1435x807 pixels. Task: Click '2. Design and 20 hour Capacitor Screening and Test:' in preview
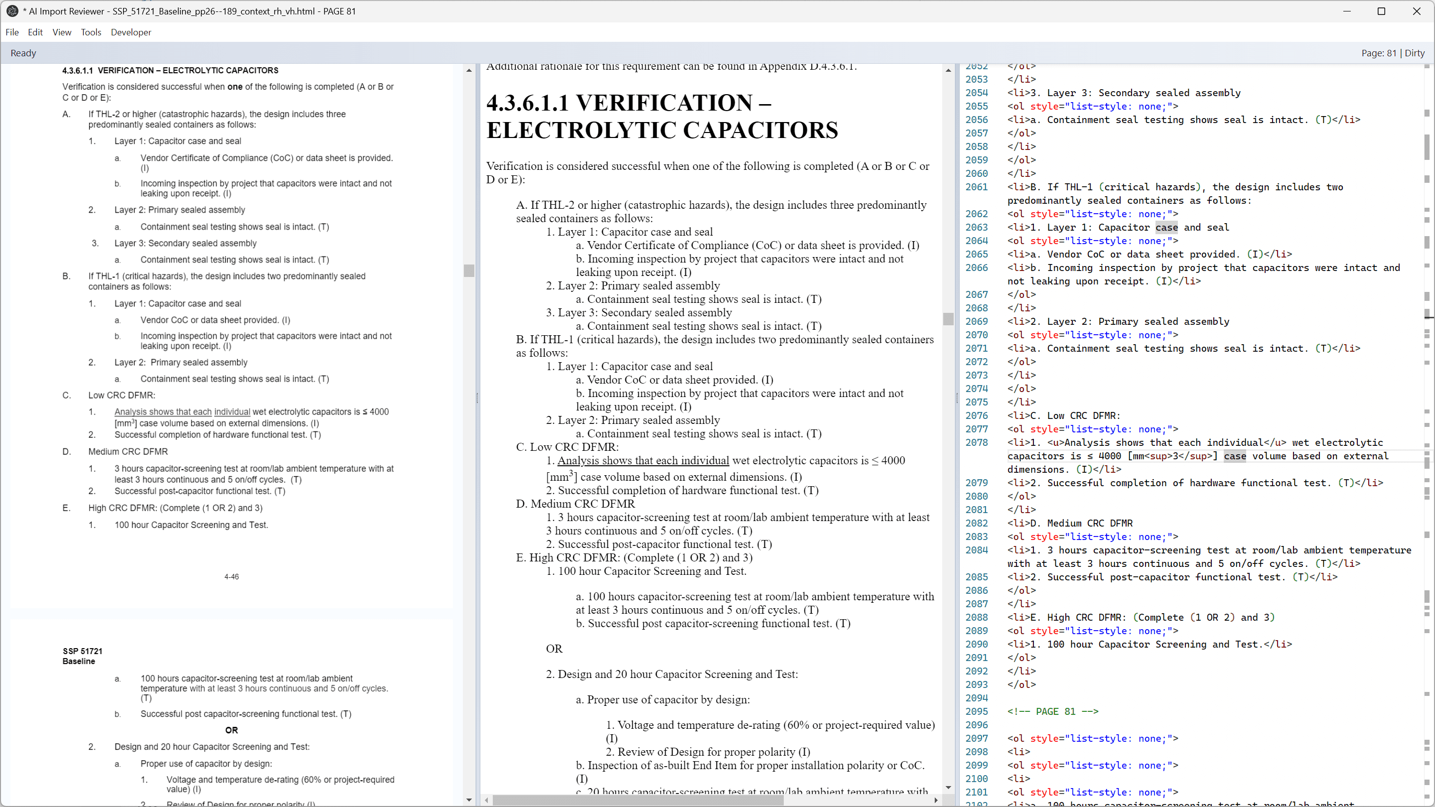[x=672, y=674]
